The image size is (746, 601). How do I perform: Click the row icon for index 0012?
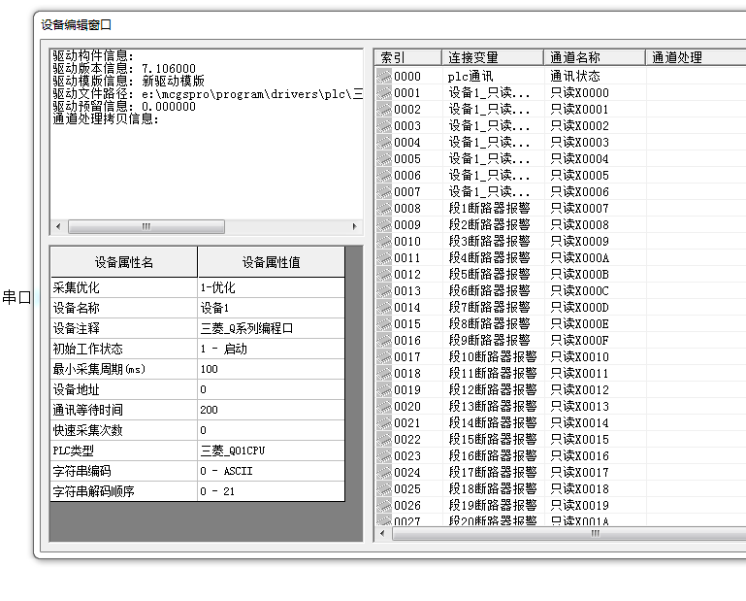point(384,274)
